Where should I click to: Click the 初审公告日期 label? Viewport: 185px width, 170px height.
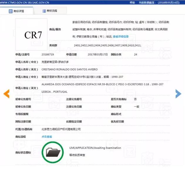23,107
